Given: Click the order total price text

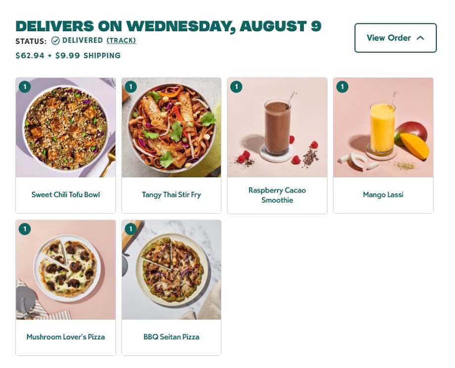Looking at the screenshot, I should coord(67,55).
